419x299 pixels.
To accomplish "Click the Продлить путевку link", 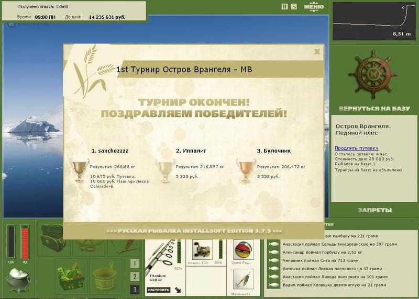I will [x=357, y=148].
